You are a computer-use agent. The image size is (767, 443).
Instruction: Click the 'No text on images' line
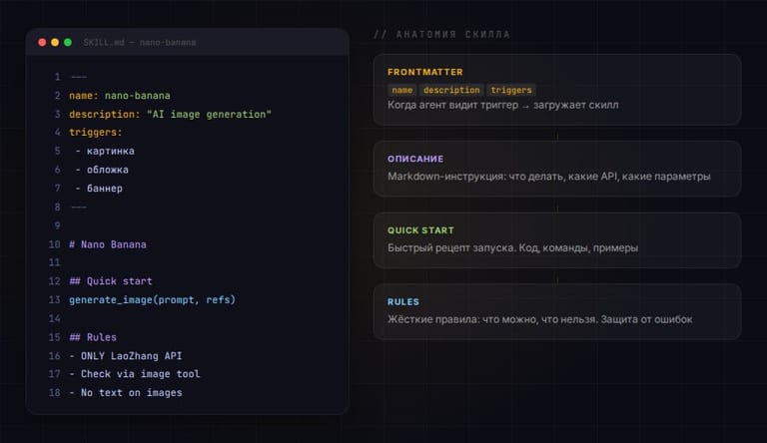click(126, 393)
